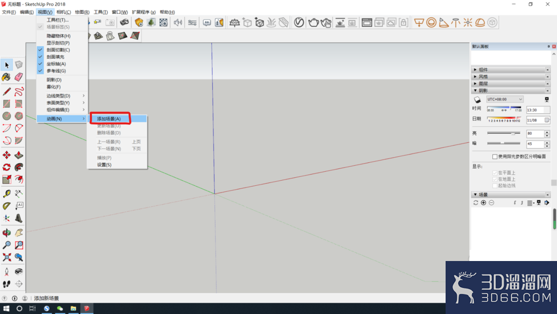Select the Scale tool
This screenshot has width=557, height=314.
(6, 179)
